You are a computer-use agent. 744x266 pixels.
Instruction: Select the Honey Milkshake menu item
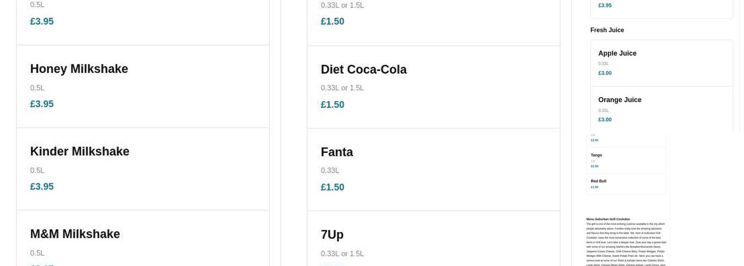pos(79,69)
